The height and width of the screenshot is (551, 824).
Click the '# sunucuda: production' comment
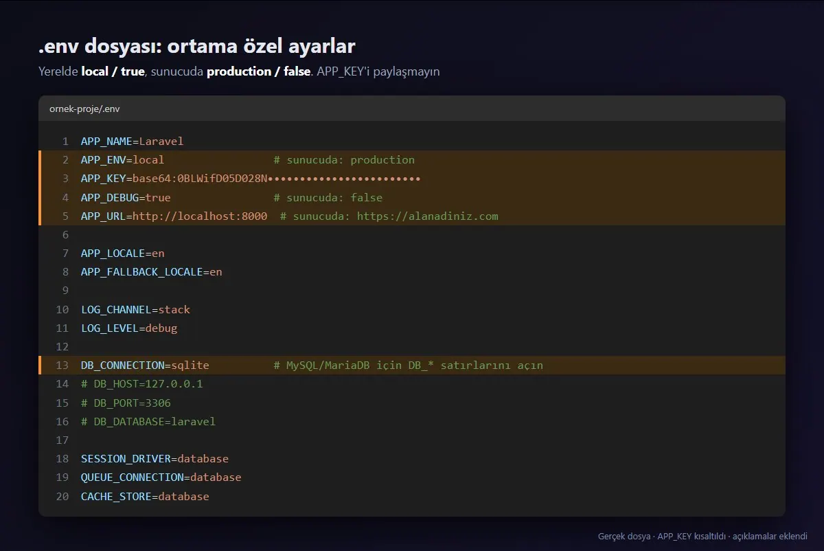point(344,160)
